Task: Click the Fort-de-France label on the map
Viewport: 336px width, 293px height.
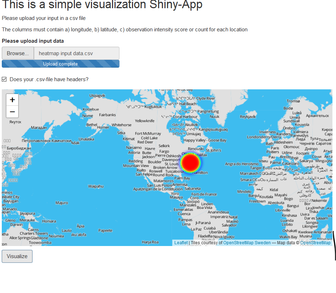Action: 204,194
